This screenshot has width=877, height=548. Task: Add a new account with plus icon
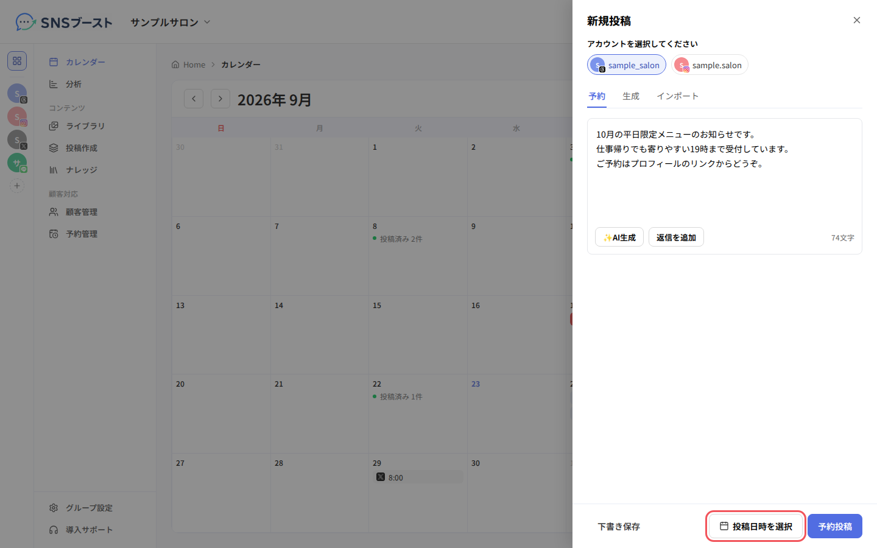(x=17, y=186)
